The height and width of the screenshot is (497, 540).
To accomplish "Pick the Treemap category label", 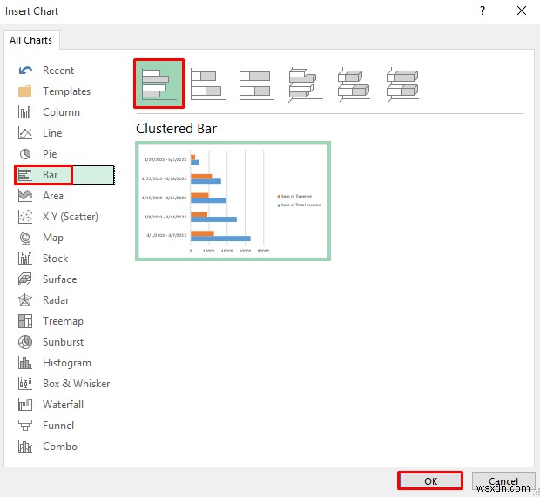I will click(x=63, y=321).
